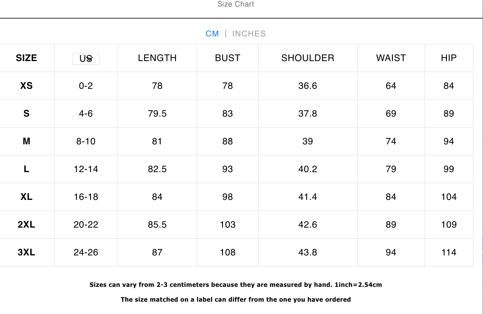
Task: Click the HIP column header
Action: (x=448, y=58)
